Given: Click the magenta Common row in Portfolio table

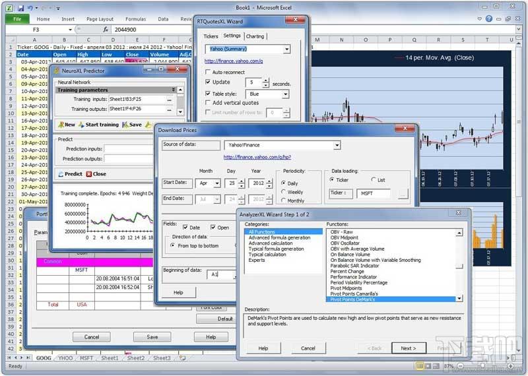Looking at the screenshot, I should coord(94,261).
